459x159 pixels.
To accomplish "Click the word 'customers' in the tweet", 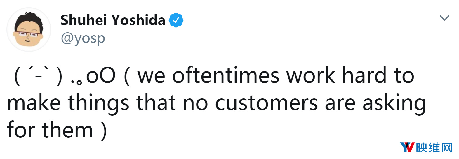I will 266,103.
